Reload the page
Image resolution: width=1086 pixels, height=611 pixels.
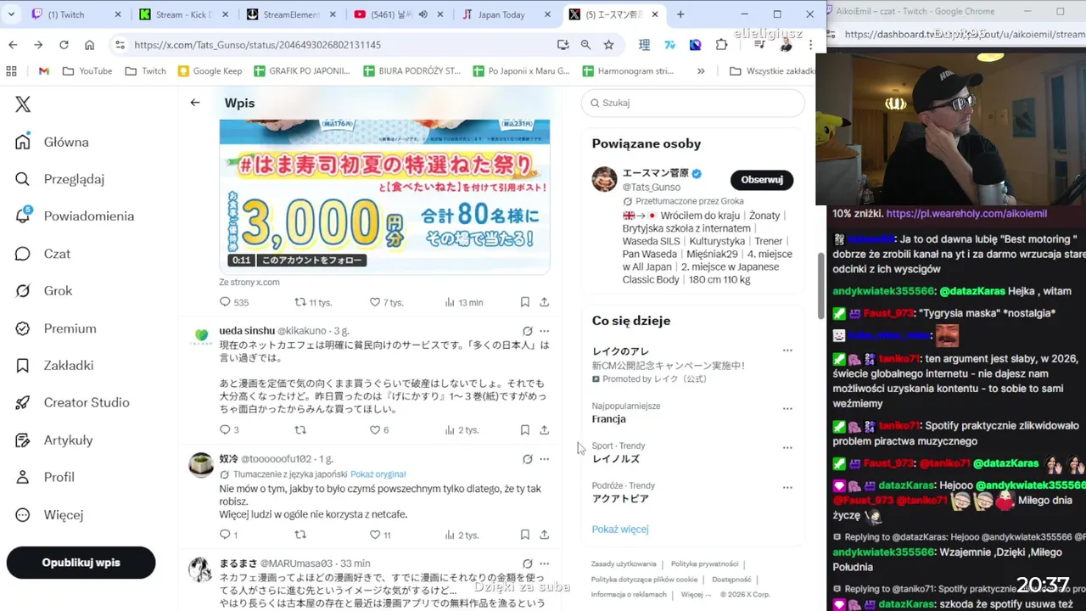64,45
